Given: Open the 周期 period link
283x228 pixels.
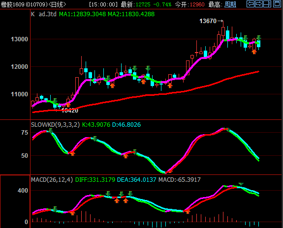Looking at the screenshot, I should (x=230, y=4).
